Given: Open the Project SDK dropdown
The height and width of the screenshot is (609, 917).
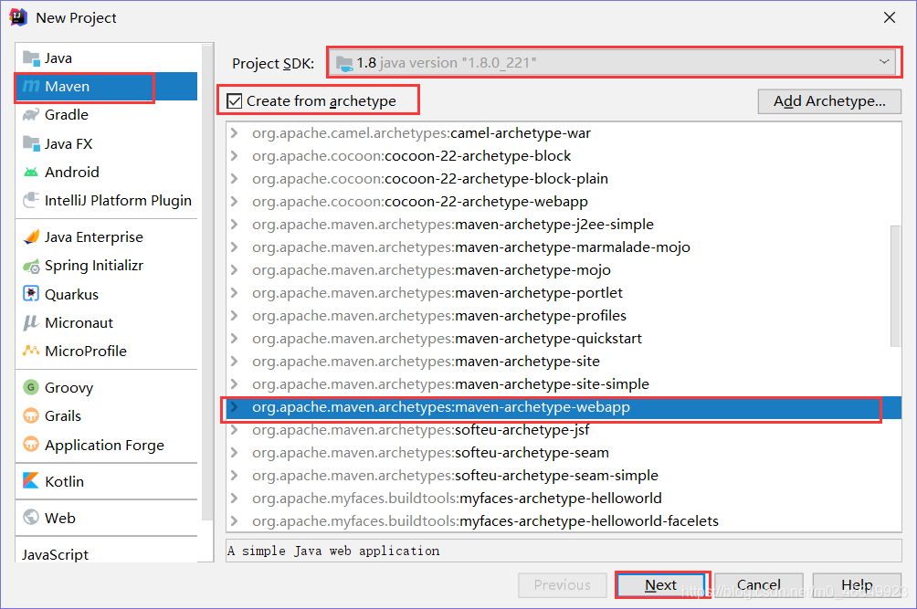Looking at the screenshot, I should pyautogui.click(x=884, y=62).
